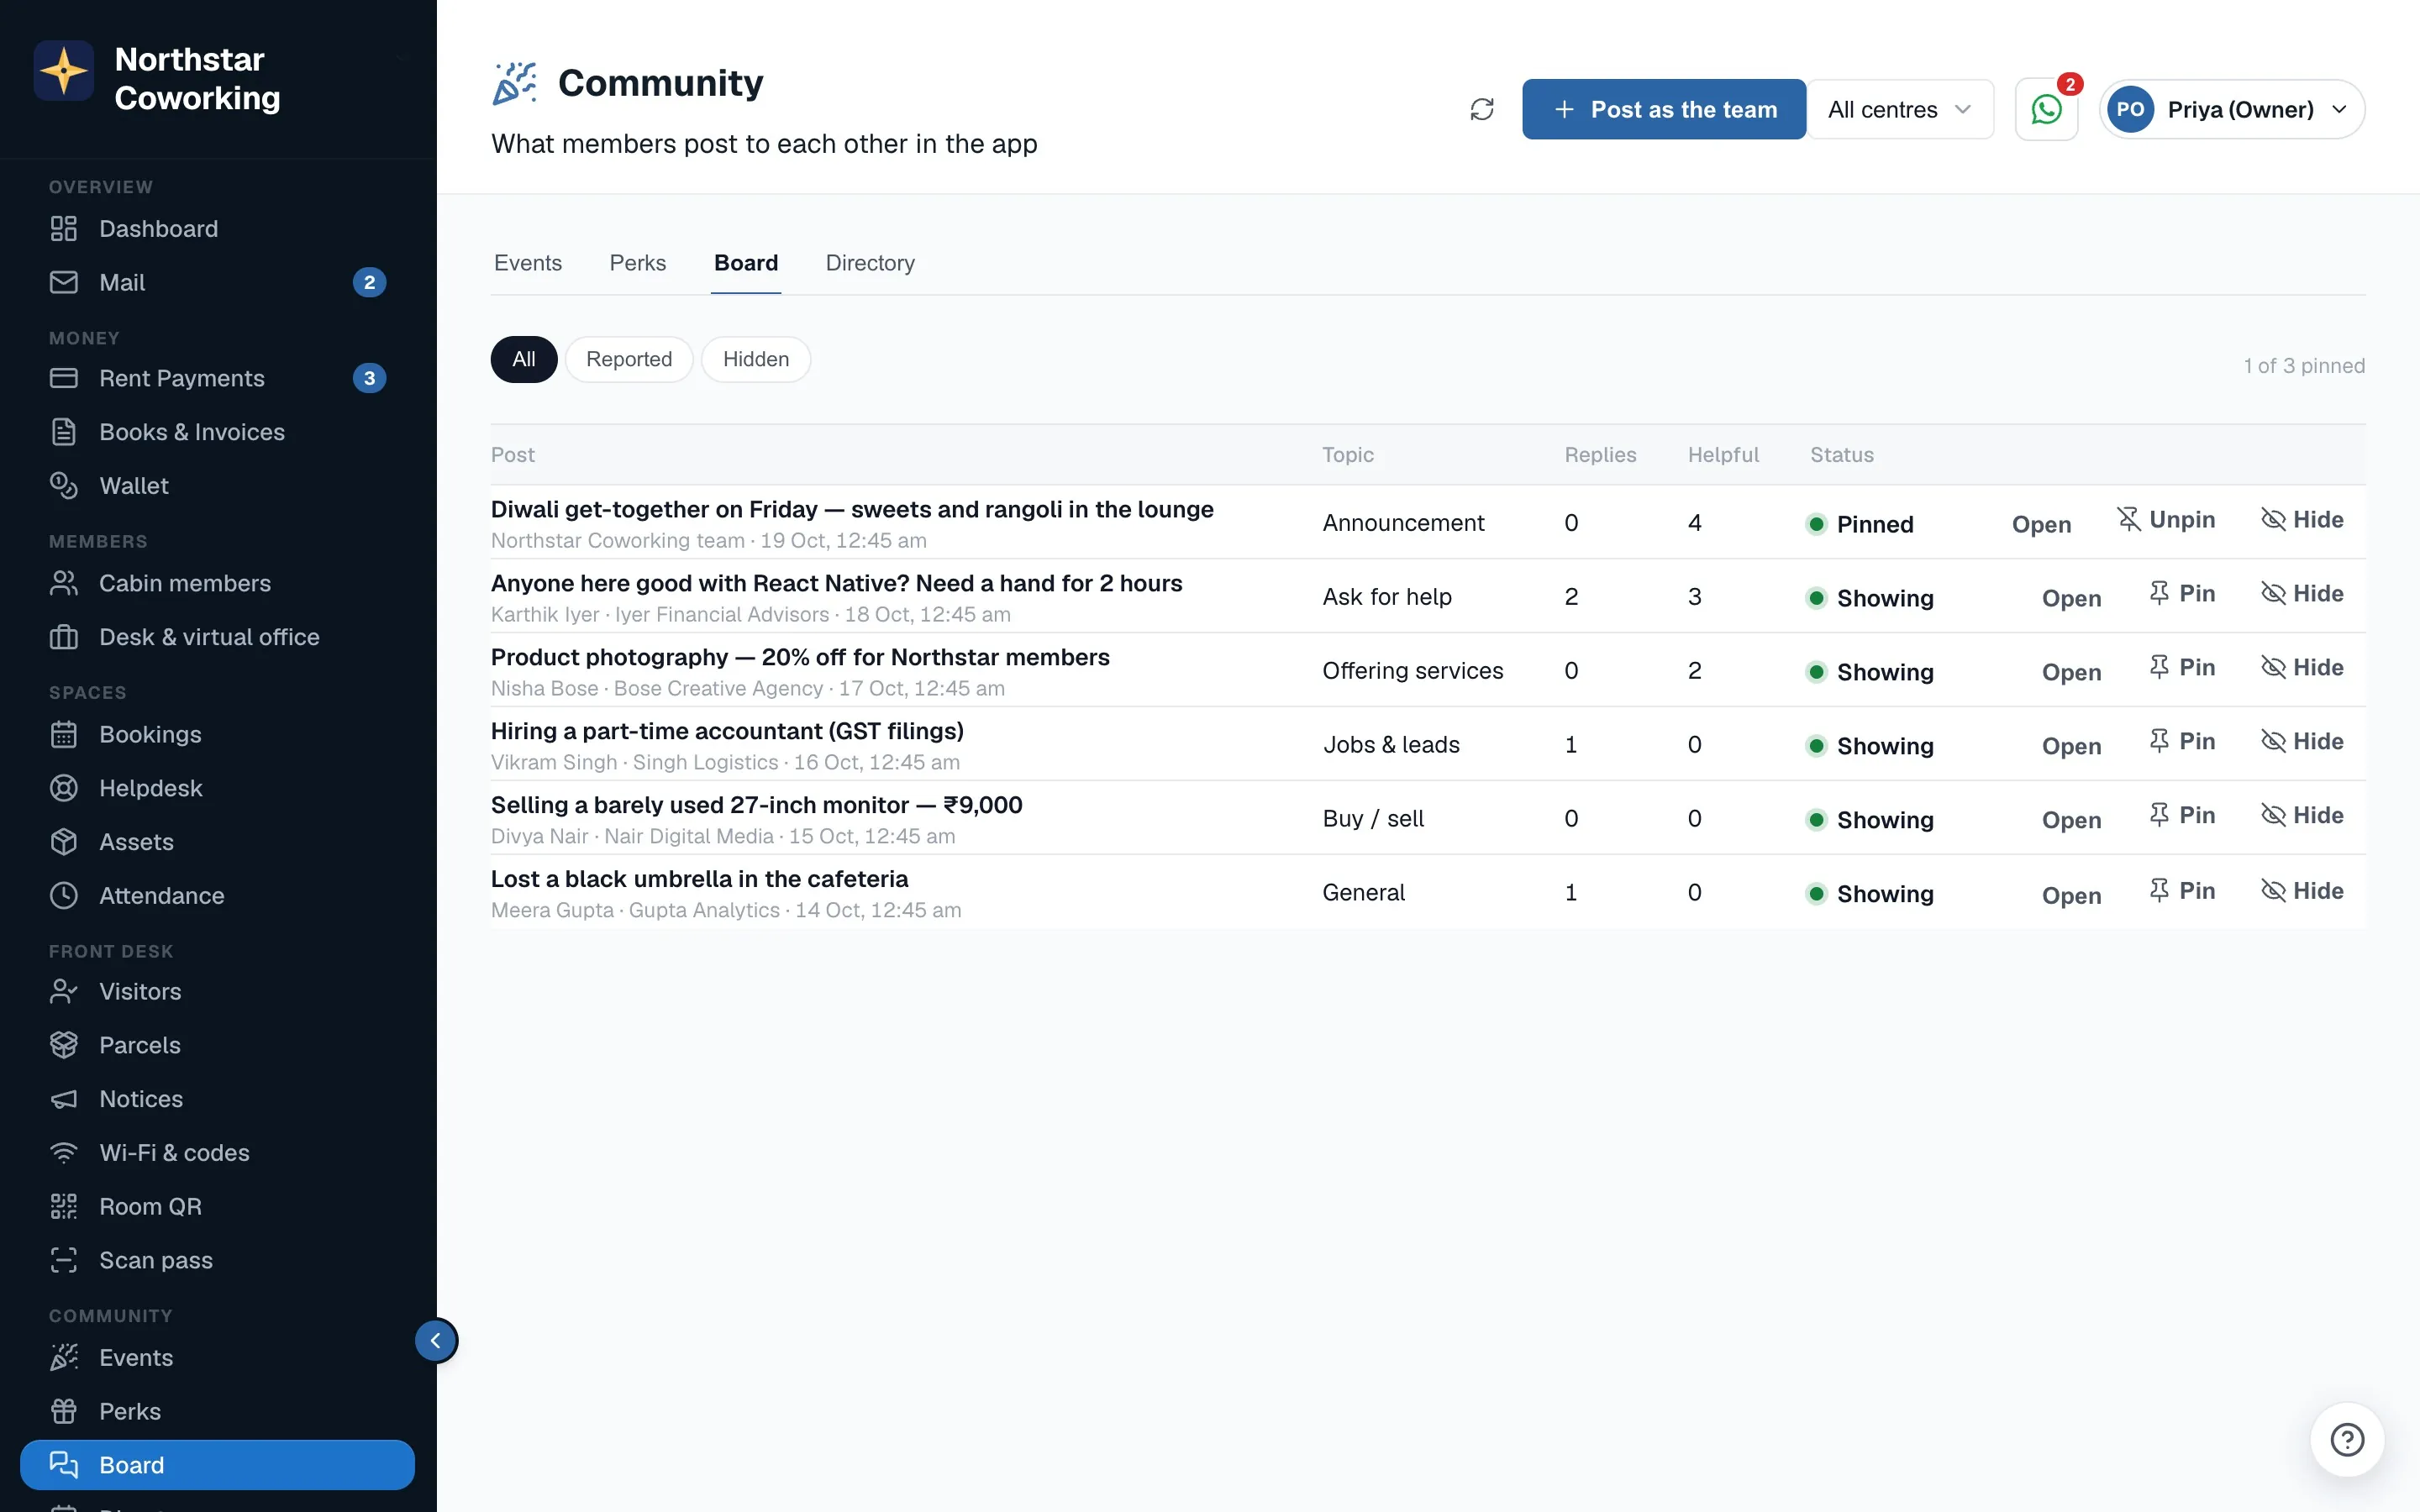Open the Wallet page
Viewport: 2420px width, 1512px height.
tap(217, 486)
